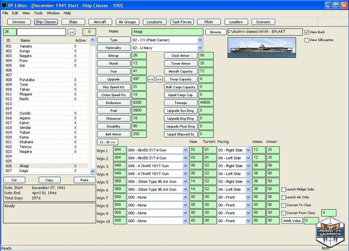
Task: Check the Convert To Class option
Action: point(284,205)
